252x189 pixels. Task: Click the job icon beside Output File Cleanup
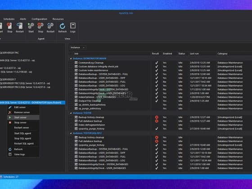[x=76, y=101]
